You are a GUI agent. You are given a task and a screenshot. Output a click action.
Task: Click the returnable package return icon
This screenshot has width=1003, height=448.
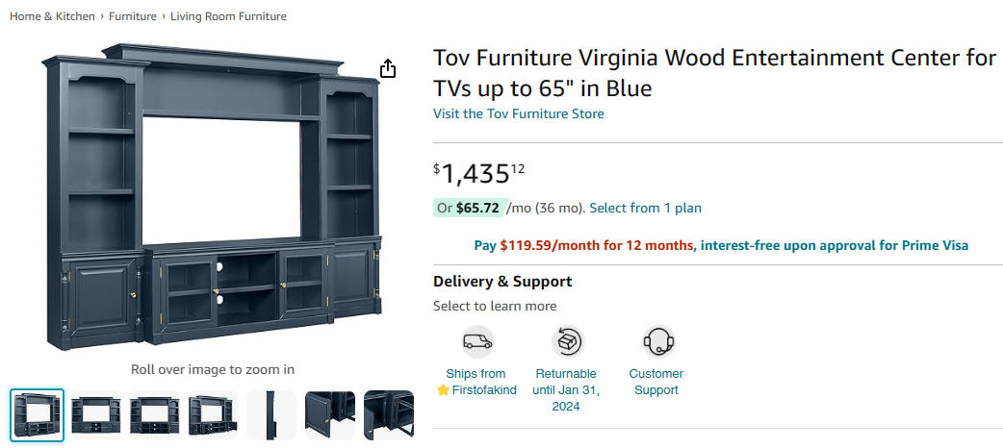point(567,342)
